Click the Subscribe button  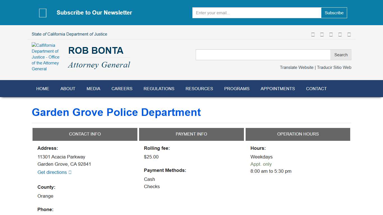[x=334, y=13]
